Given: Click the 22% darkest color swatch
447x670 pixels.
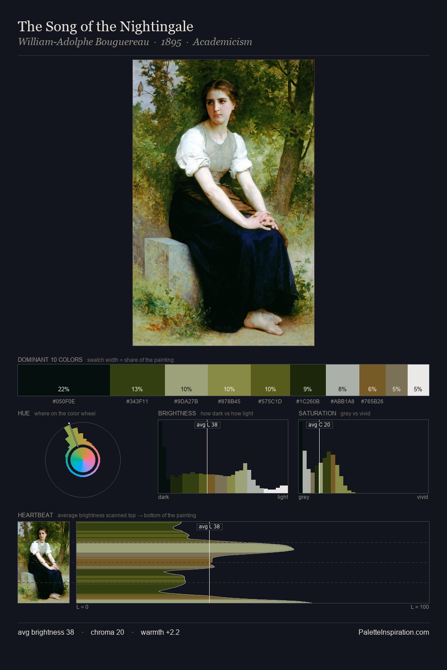Looking at the screenshot, I should 64,380.
